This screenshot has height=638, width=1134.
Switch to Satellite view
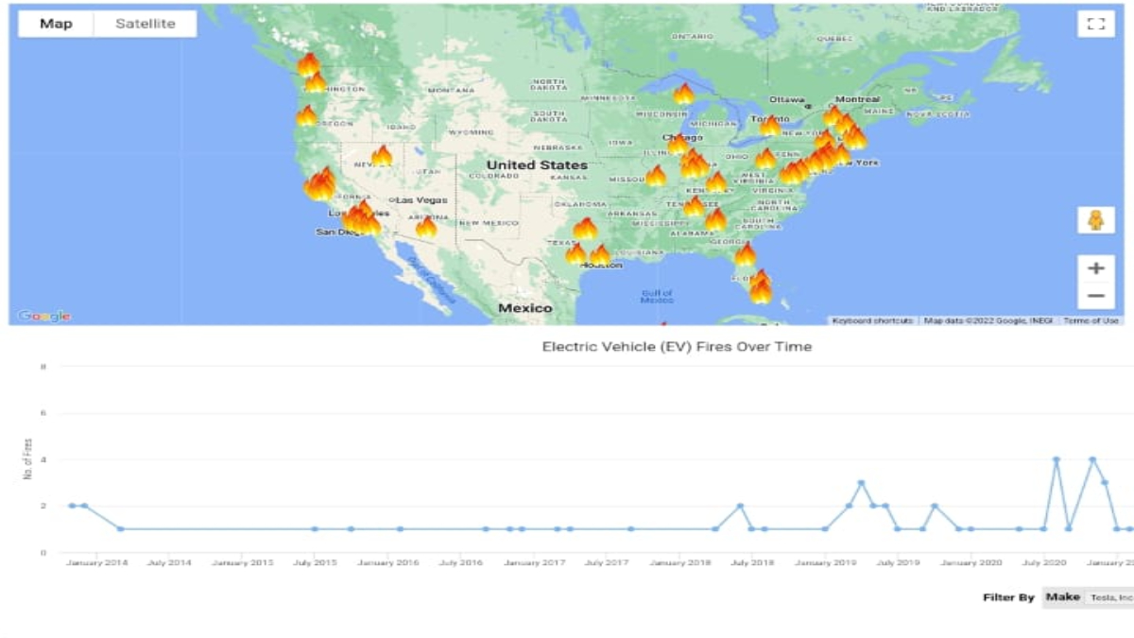[x=144, y=23]
